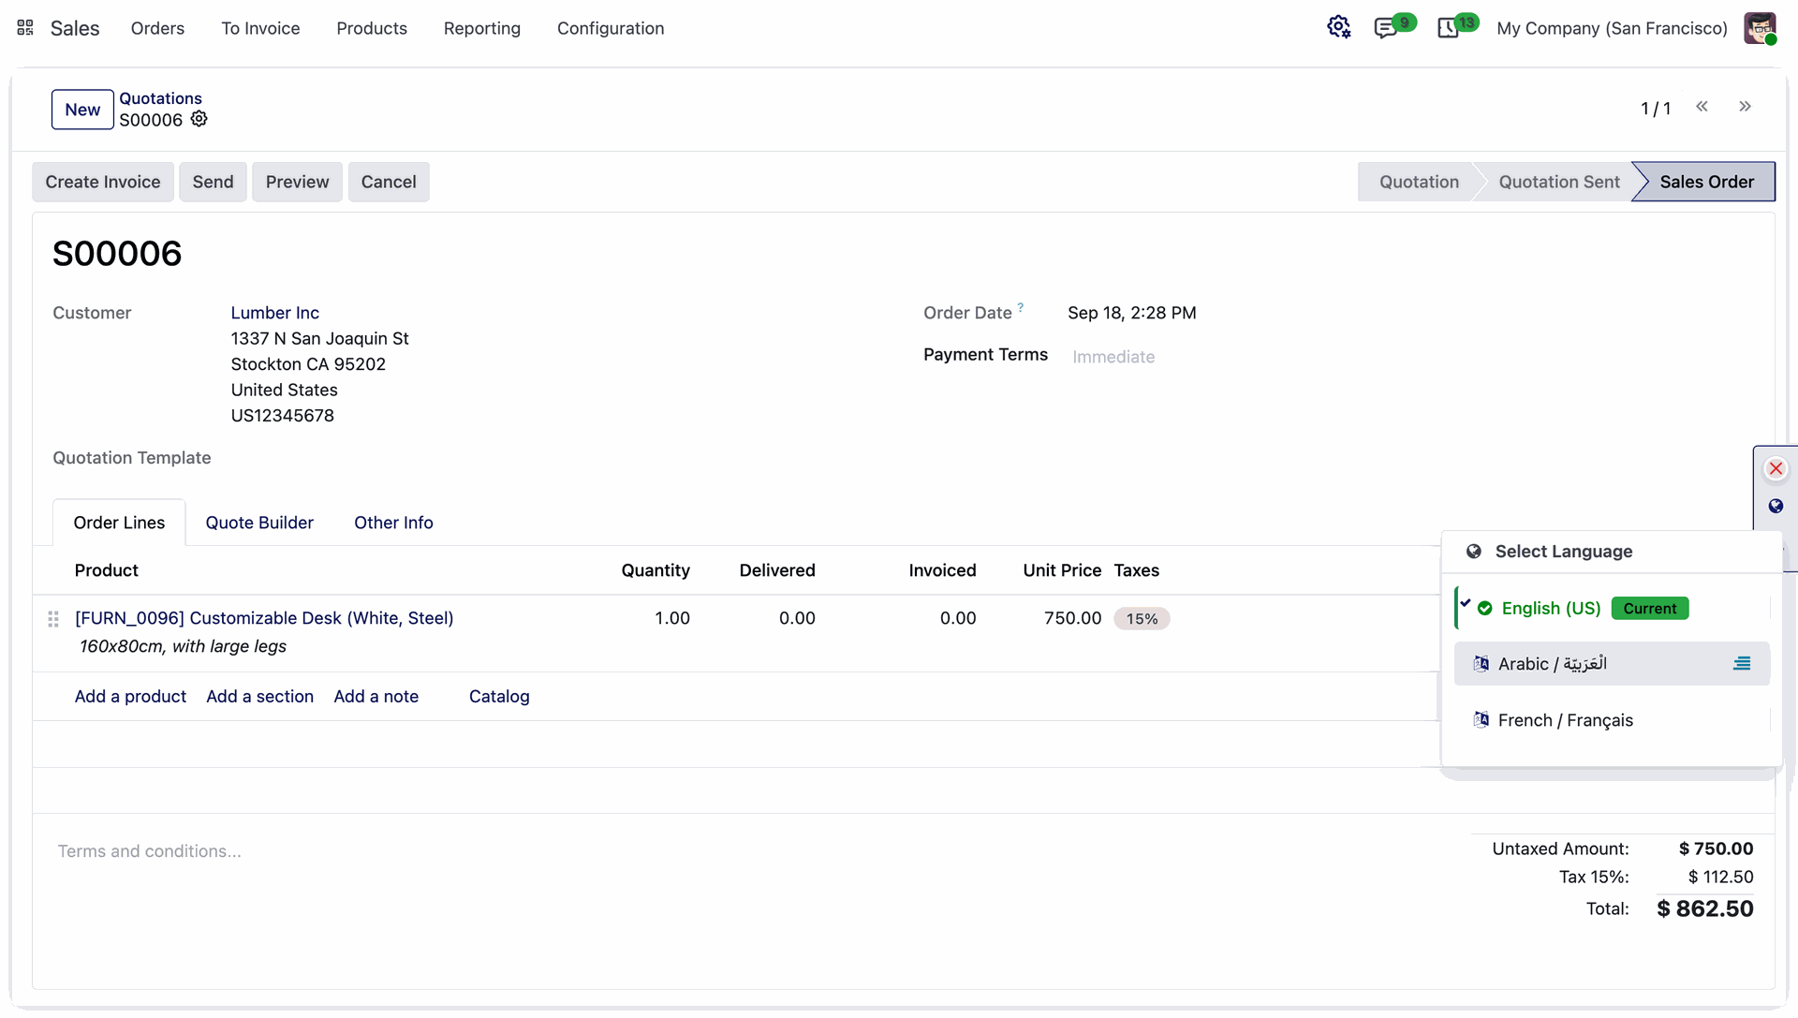Click the drag handle on the Customizable Desk line
This screenshot has height=1018, width=1798.
click(53, 619)
